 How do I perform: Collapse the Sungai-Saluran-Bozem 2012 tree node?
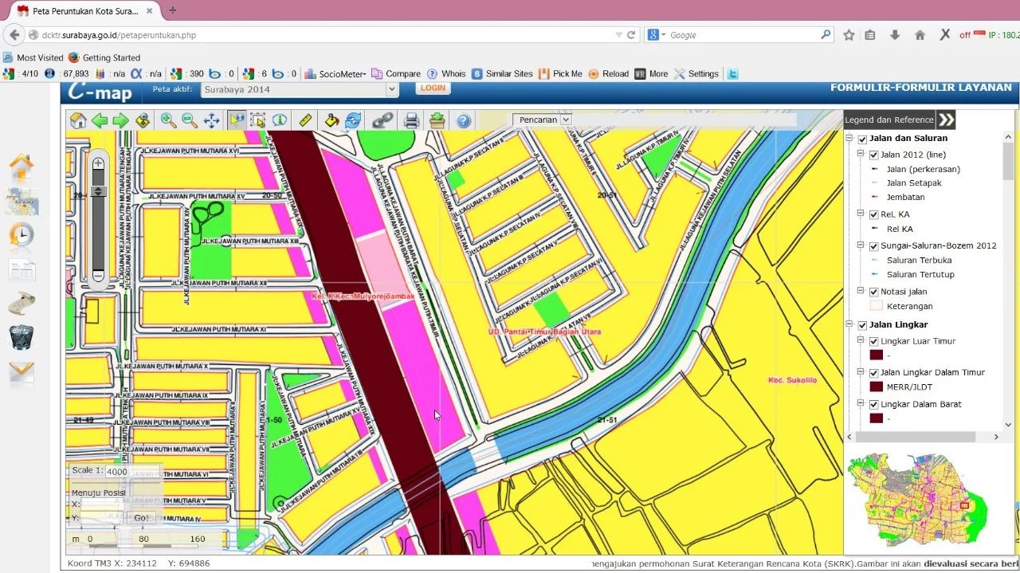[x=861, y=245]
